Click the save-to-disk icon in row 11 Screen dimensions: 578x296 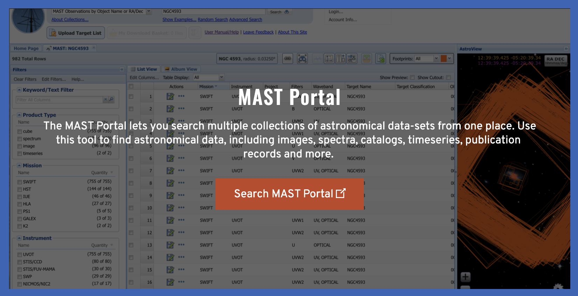170,220
